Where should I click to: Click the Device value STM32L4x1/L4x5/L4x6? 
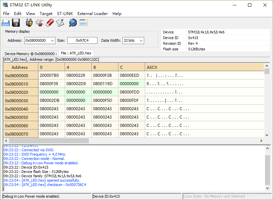click(206, 32)
